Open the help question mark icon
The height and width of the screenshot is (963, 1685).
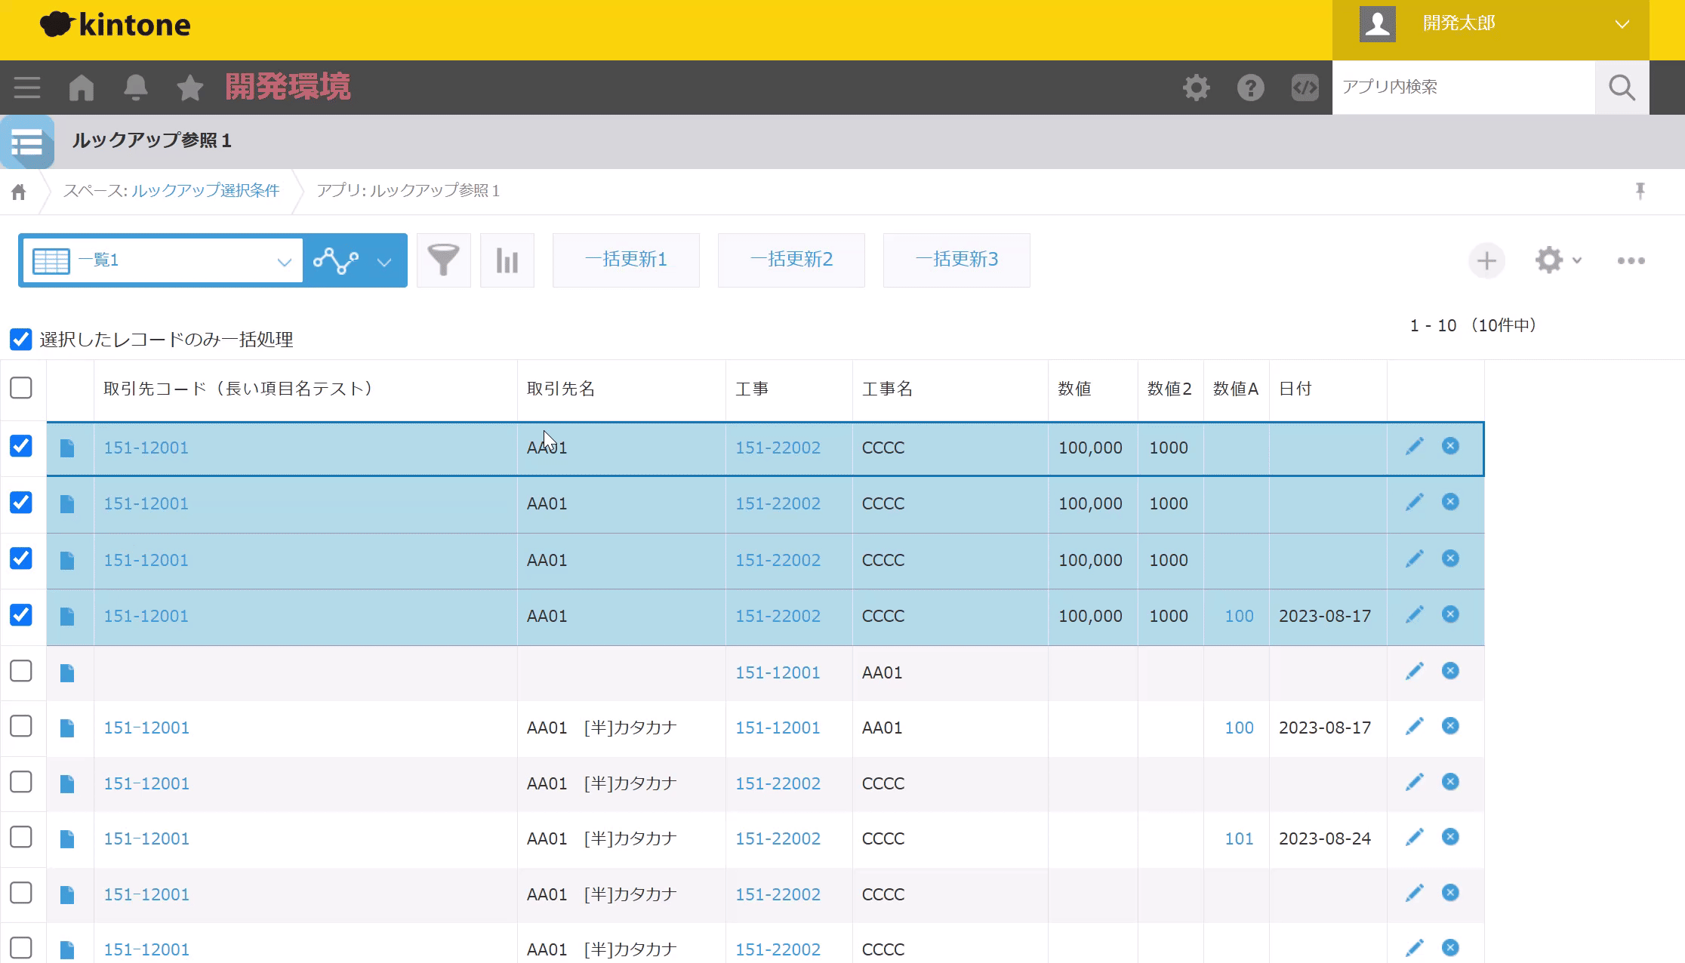click(1250, 88)
